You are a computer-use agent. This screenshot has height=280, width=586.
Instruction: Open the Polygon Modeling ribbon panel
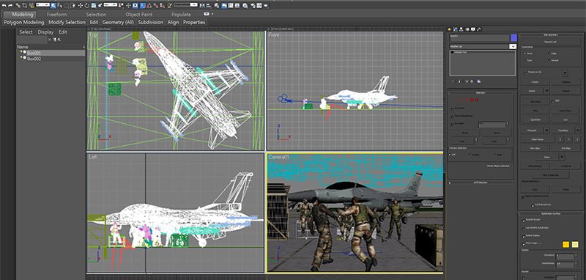pos(24,22)
